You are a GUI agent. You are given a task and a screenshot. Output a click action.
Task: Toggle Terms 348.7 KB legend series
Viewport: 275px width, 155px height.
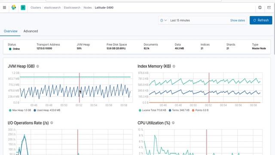(179, 110)
